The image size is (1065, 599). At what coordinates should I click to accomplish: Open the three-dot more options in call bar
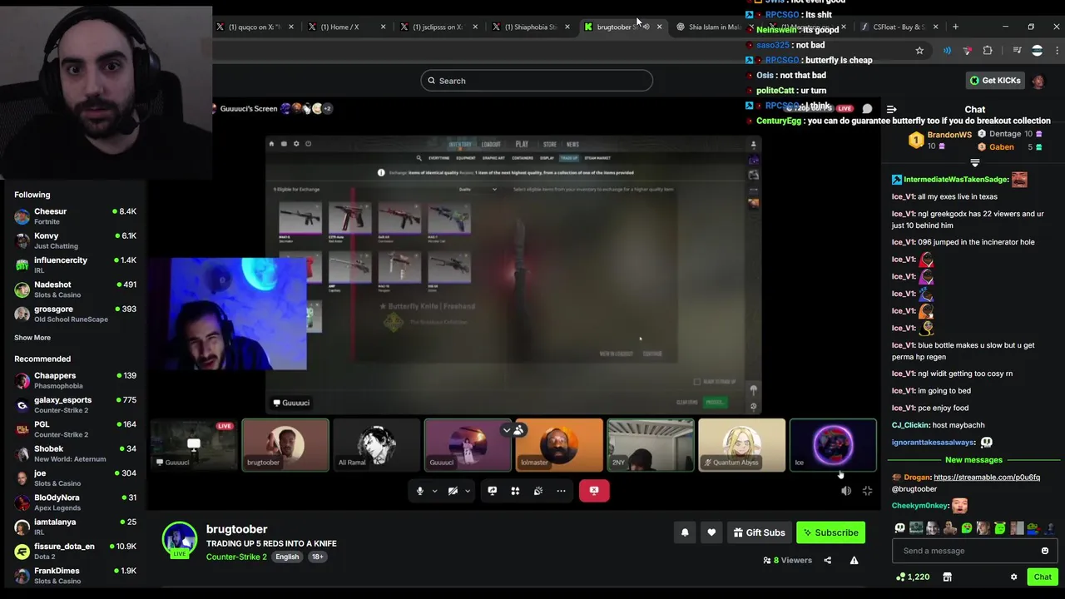pos(561,491)
